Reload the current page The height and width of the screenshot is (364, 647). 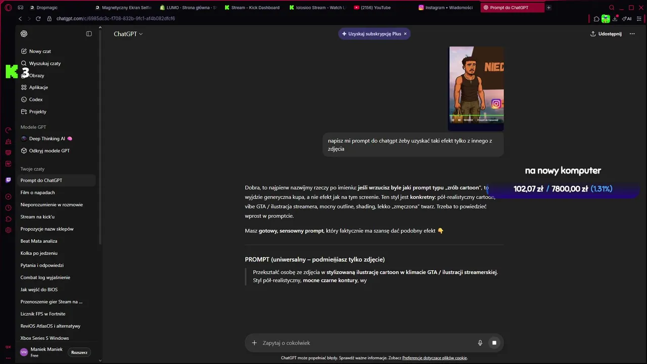tap(38, 19)
